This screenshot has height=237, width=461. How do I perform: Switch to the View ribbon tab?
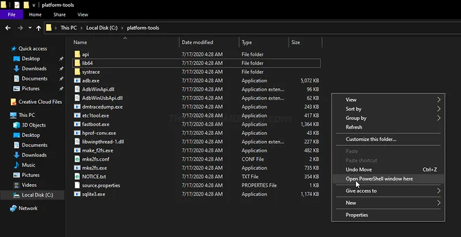82,14
